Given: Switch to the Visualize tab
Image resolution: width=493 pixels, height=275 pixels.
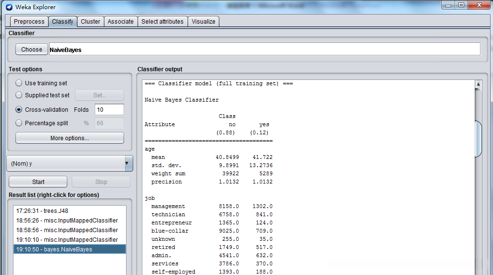Looking at the screenshot, I should pos(203,22).
